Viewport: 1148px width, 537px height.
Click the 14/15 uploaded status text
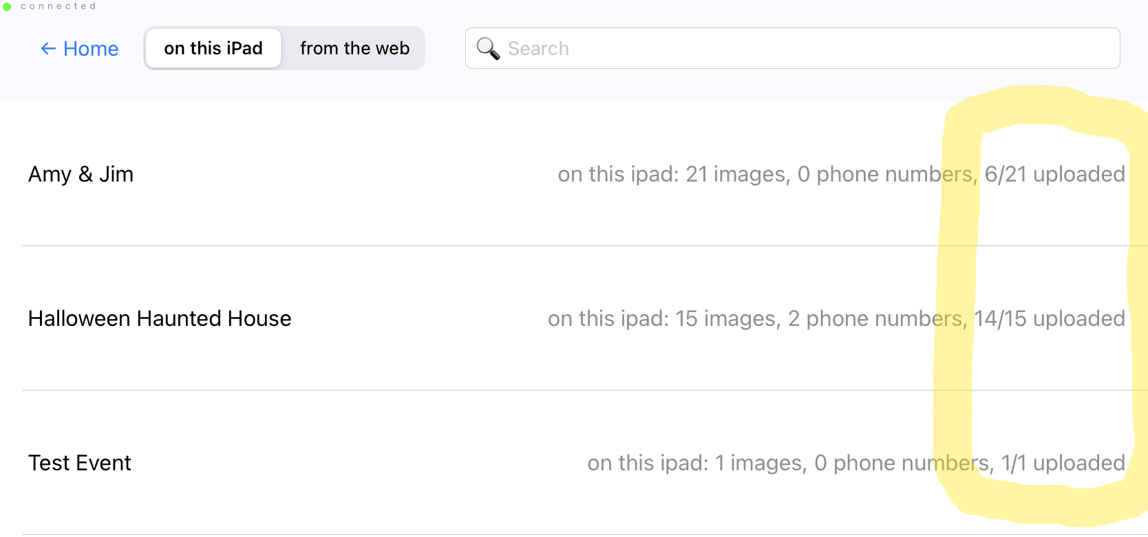[x=1050, y=319]
